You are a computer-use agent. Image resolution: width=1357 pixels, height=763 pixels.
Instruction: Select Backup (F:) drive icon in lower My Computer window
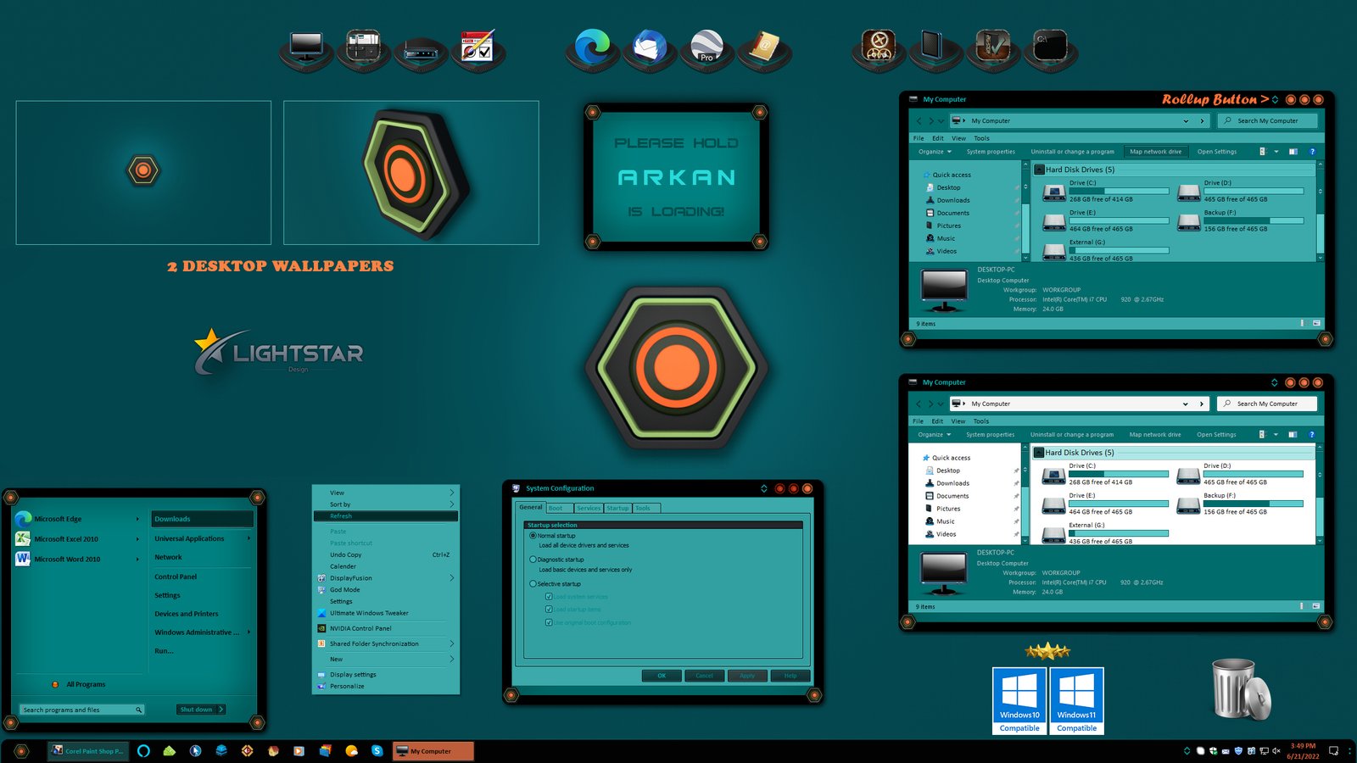[x=1189, y=505]
